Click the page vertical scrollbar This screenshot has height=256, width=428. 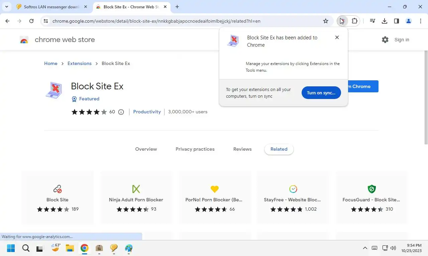[x=426, y=97]
